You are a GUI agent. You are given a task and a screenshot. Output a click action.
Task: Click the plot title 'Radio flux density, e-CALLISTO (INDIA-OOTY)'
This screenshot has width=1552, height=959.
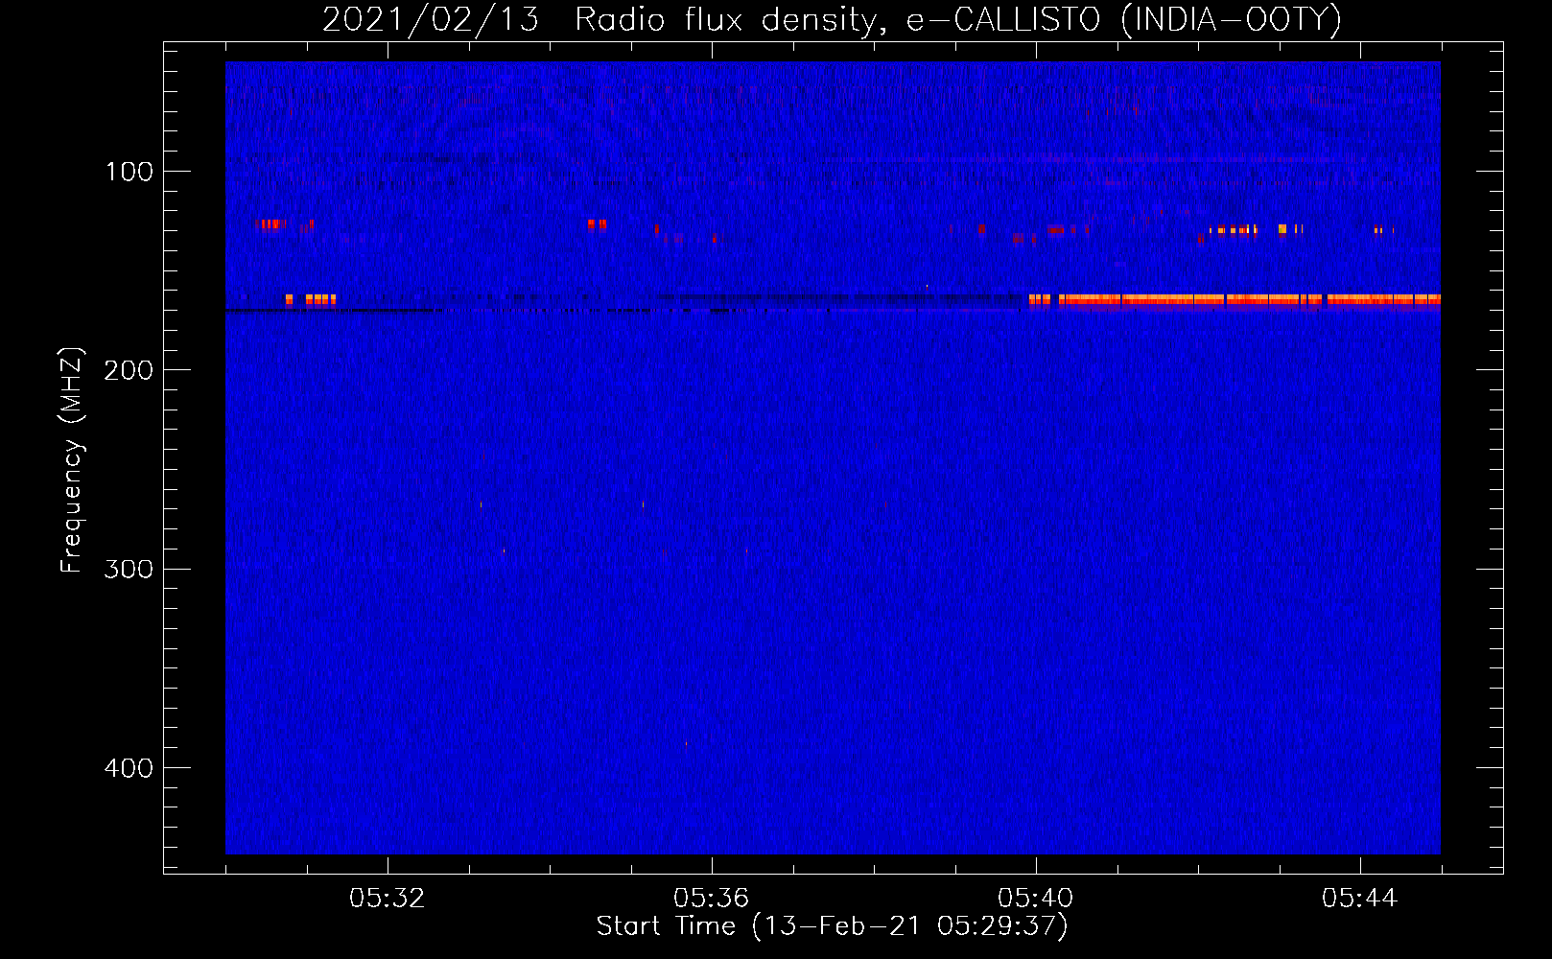pyautogui.click(x=957, y=19)
